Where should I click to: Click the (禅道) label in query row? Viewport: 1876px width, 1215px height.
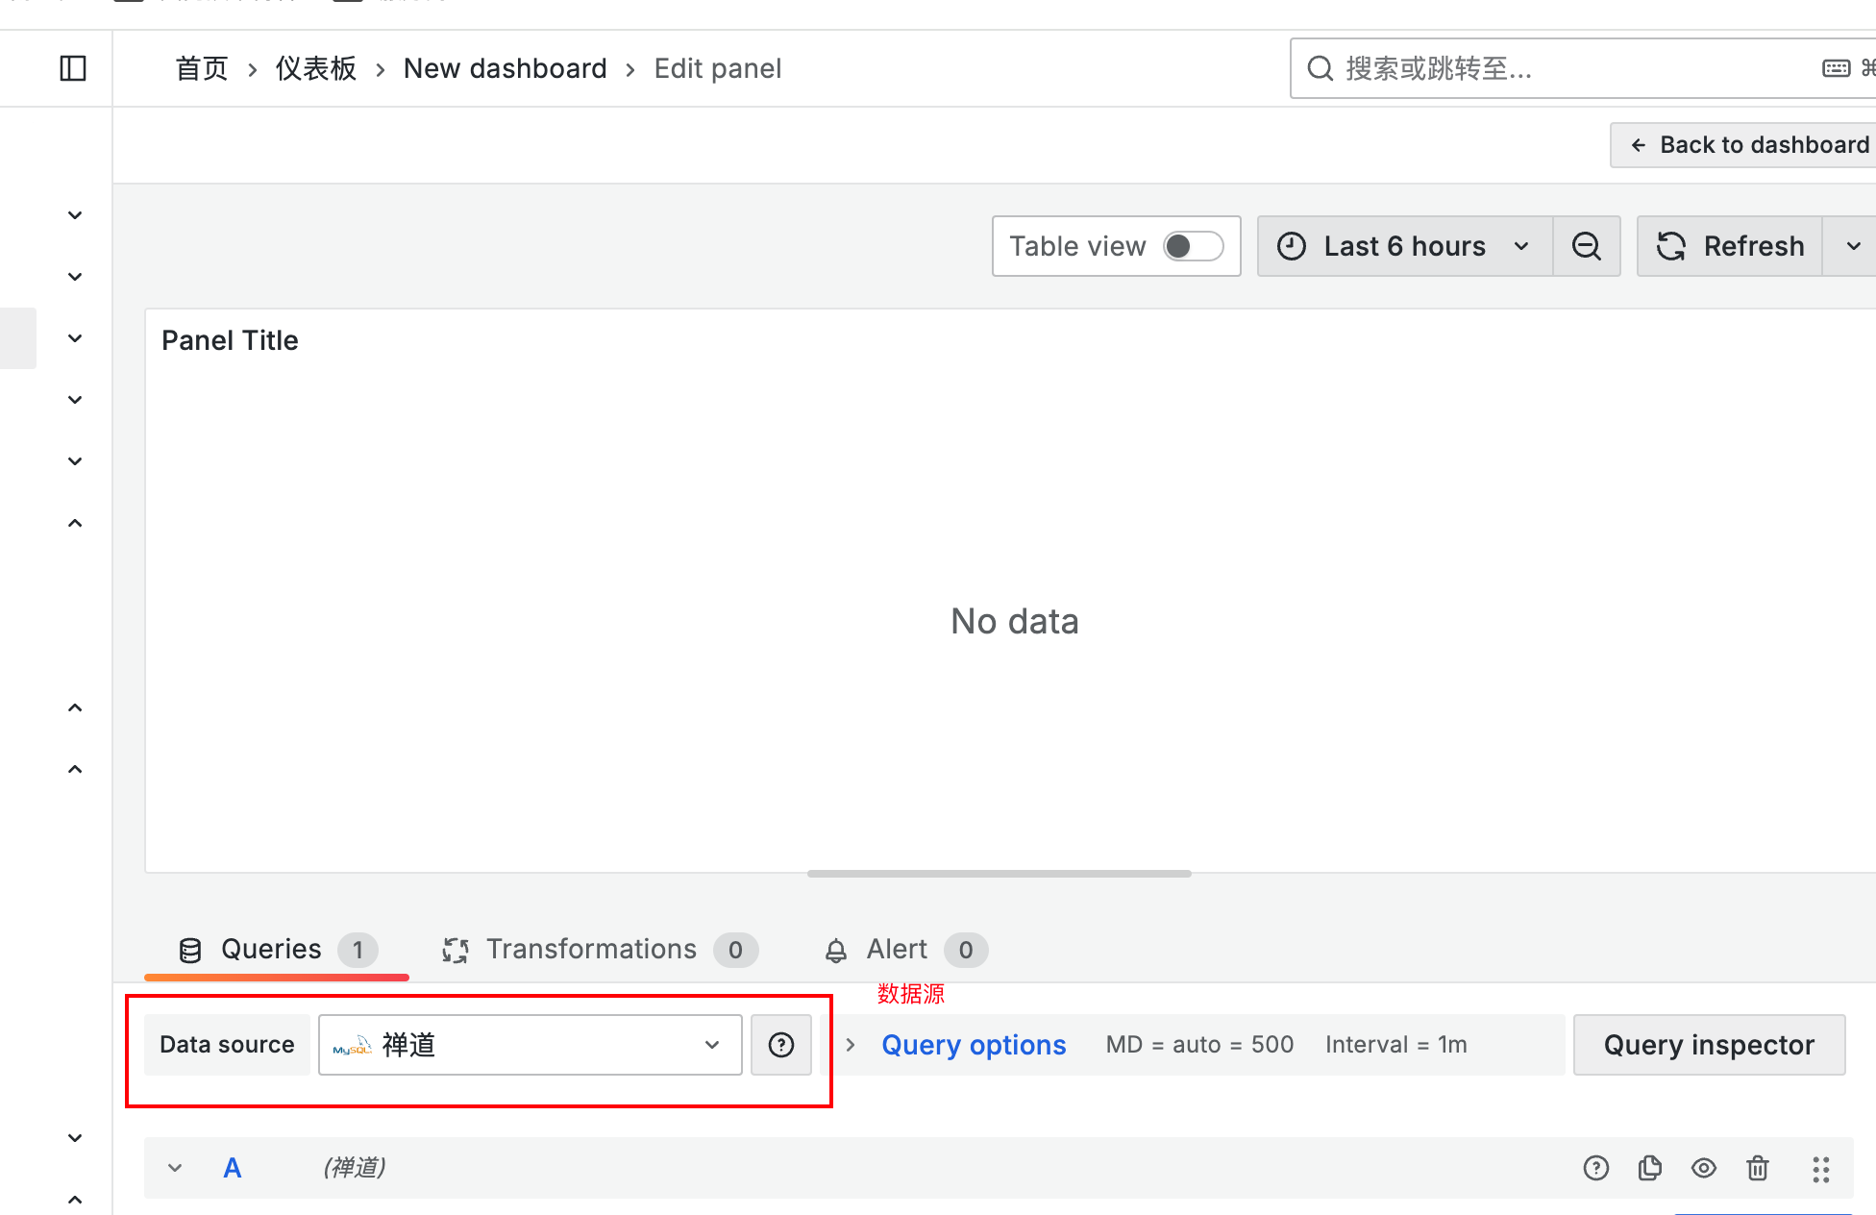(355, 1168)
